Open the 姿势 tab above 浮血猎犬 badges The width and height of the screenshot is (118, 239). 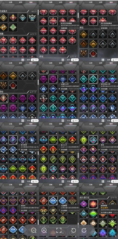coord(20,2)
